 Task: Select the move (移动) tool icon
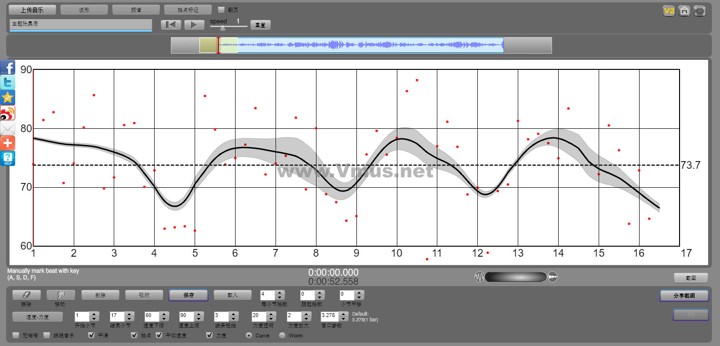pyautogui.click(x=61, y=295)
